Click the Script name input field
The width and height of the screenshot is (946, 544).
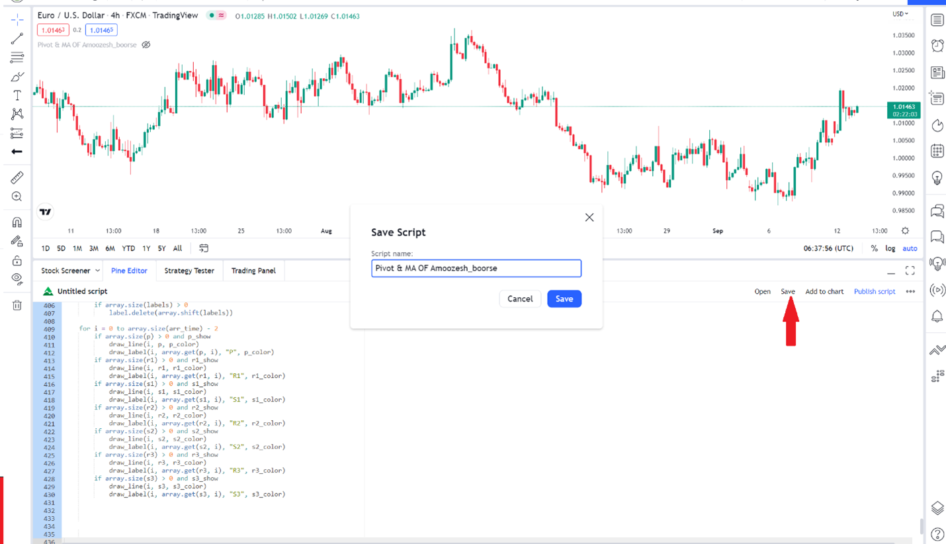(x=476, y=268)
